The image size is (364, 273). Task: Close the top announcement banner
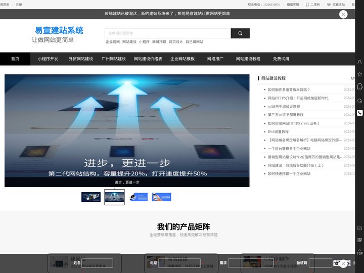[x=343, y=14]
